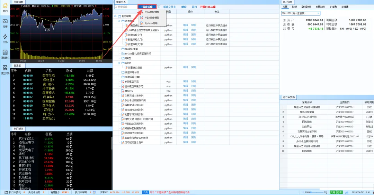Click the Python icon of 多因子选股回测示例

[x=123, y=100]
